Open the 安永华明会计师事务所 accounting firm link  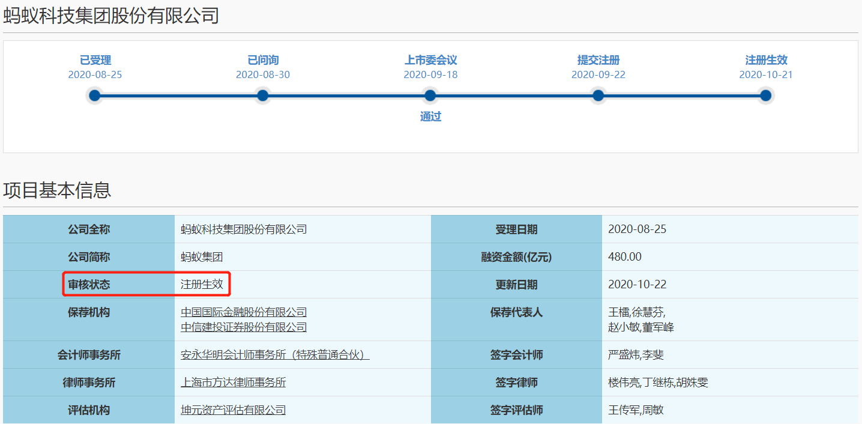pyautogui.click(x=275, y=355)
